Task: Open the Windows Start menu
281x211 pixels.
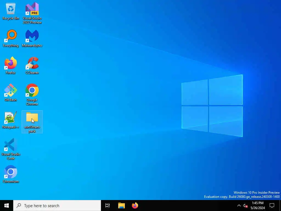Action: 7,206
